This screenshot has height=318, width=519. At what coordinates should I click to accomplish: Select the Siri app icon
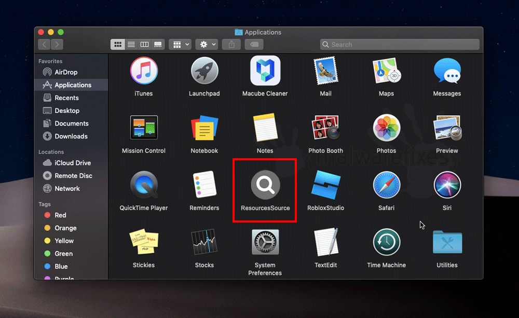447,185
